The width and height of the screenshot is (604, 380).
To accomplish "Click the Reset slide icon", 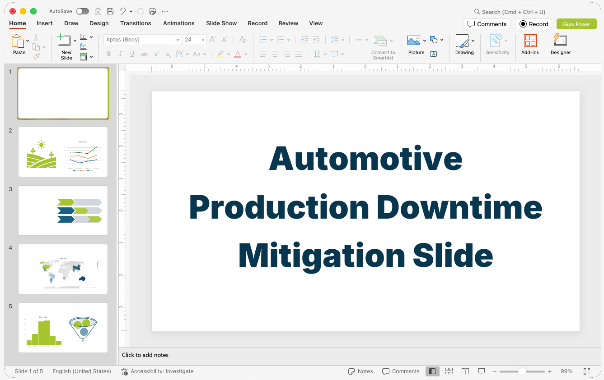I will point(84,46).
